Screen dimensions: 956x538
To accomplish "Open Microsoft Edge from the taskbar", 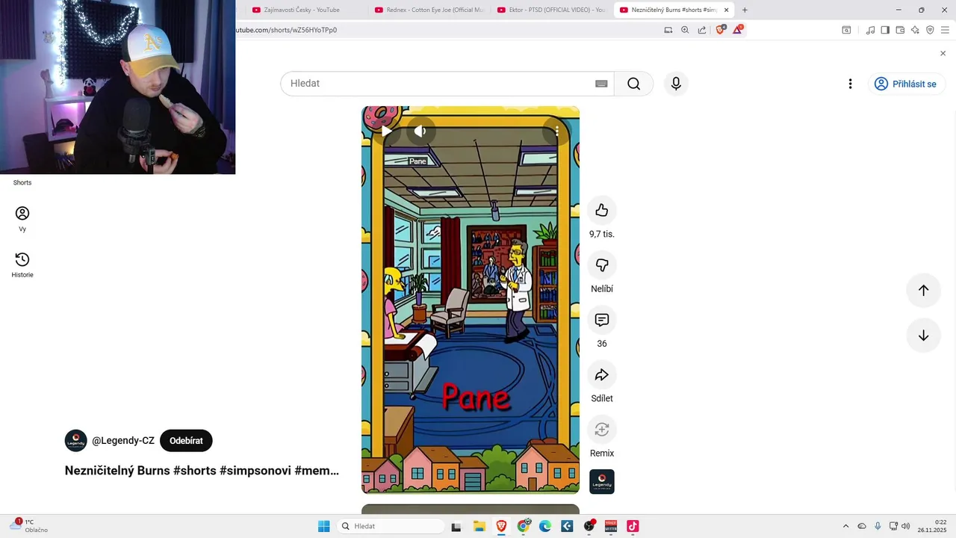I will [x=545, y=526].
